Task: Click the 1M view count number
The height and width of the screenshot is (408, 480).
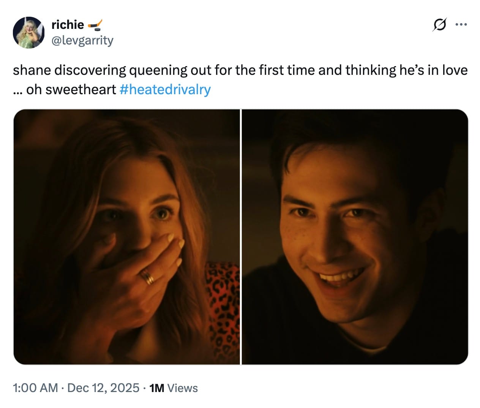Action: 157,388
